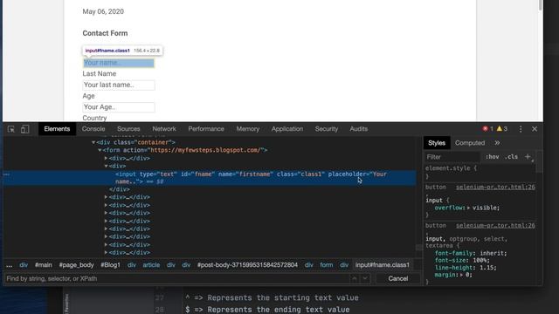Click the Your Age.. text field
The height and width of the screenshot is (314, 559).
click(119, 107)
